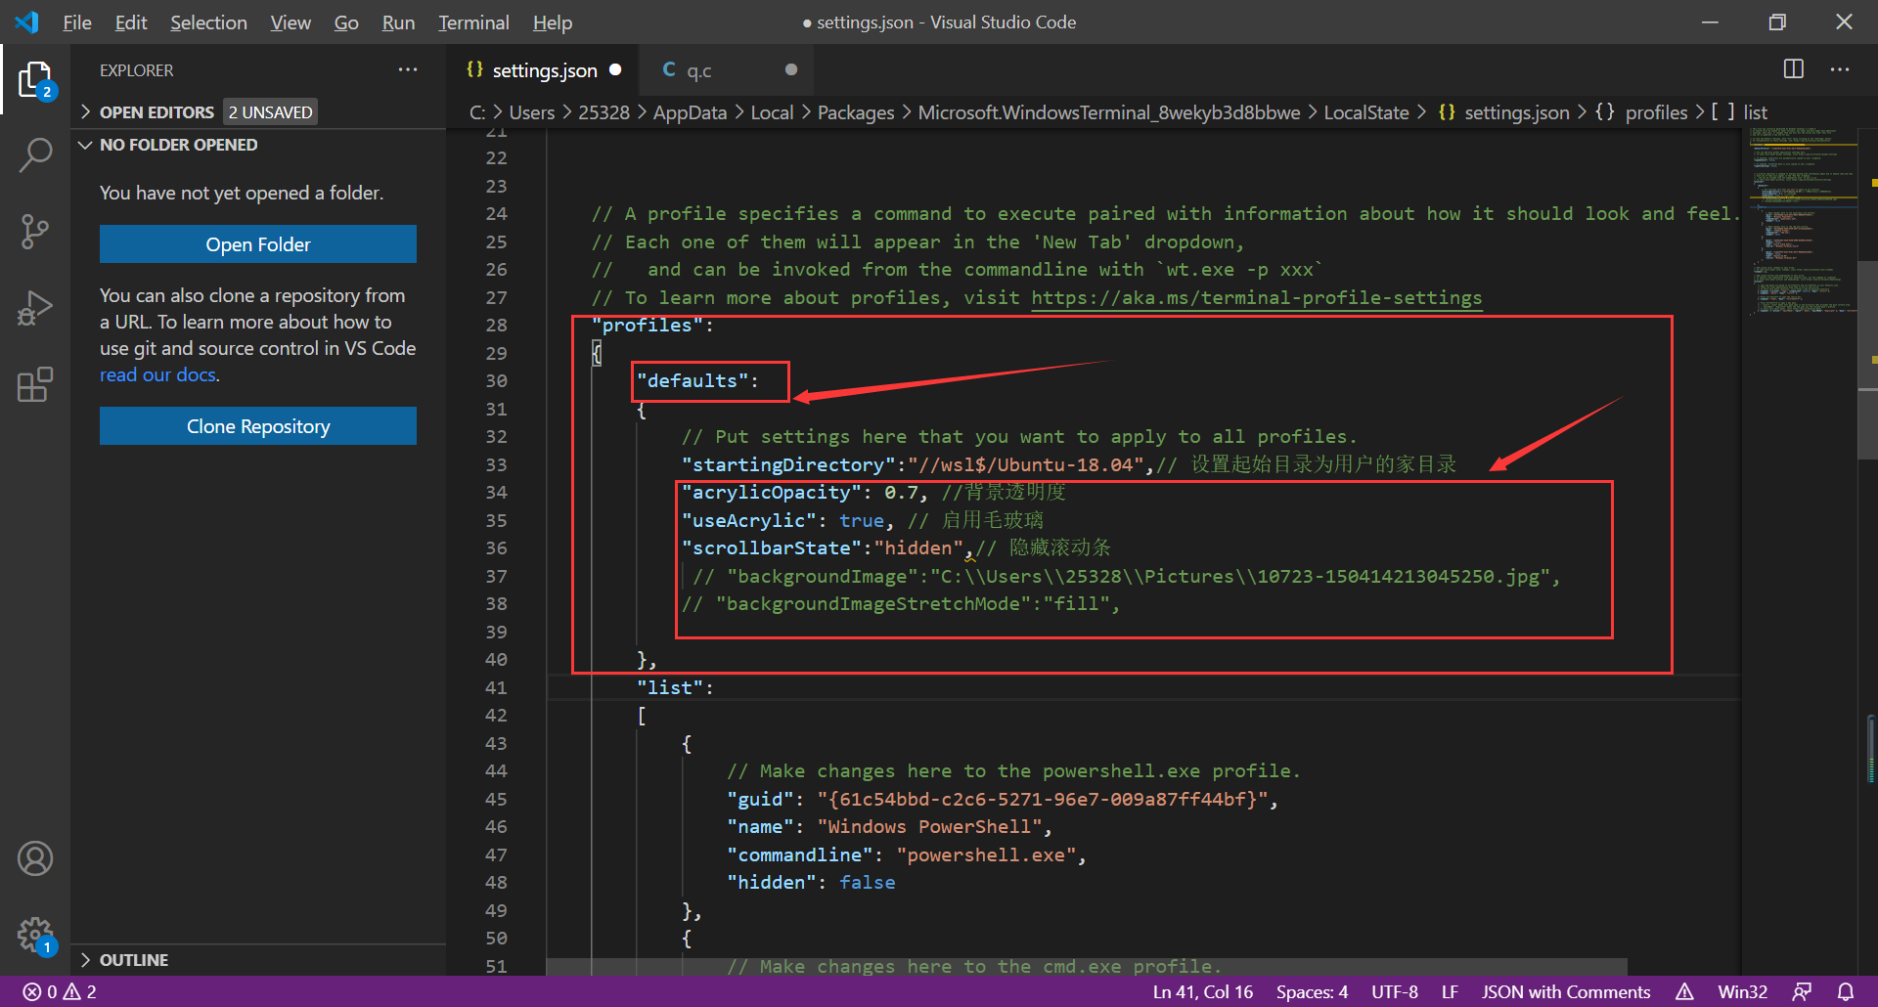Switch to the settings.json tab
Screen dimensions: 1878x1007
544,70
